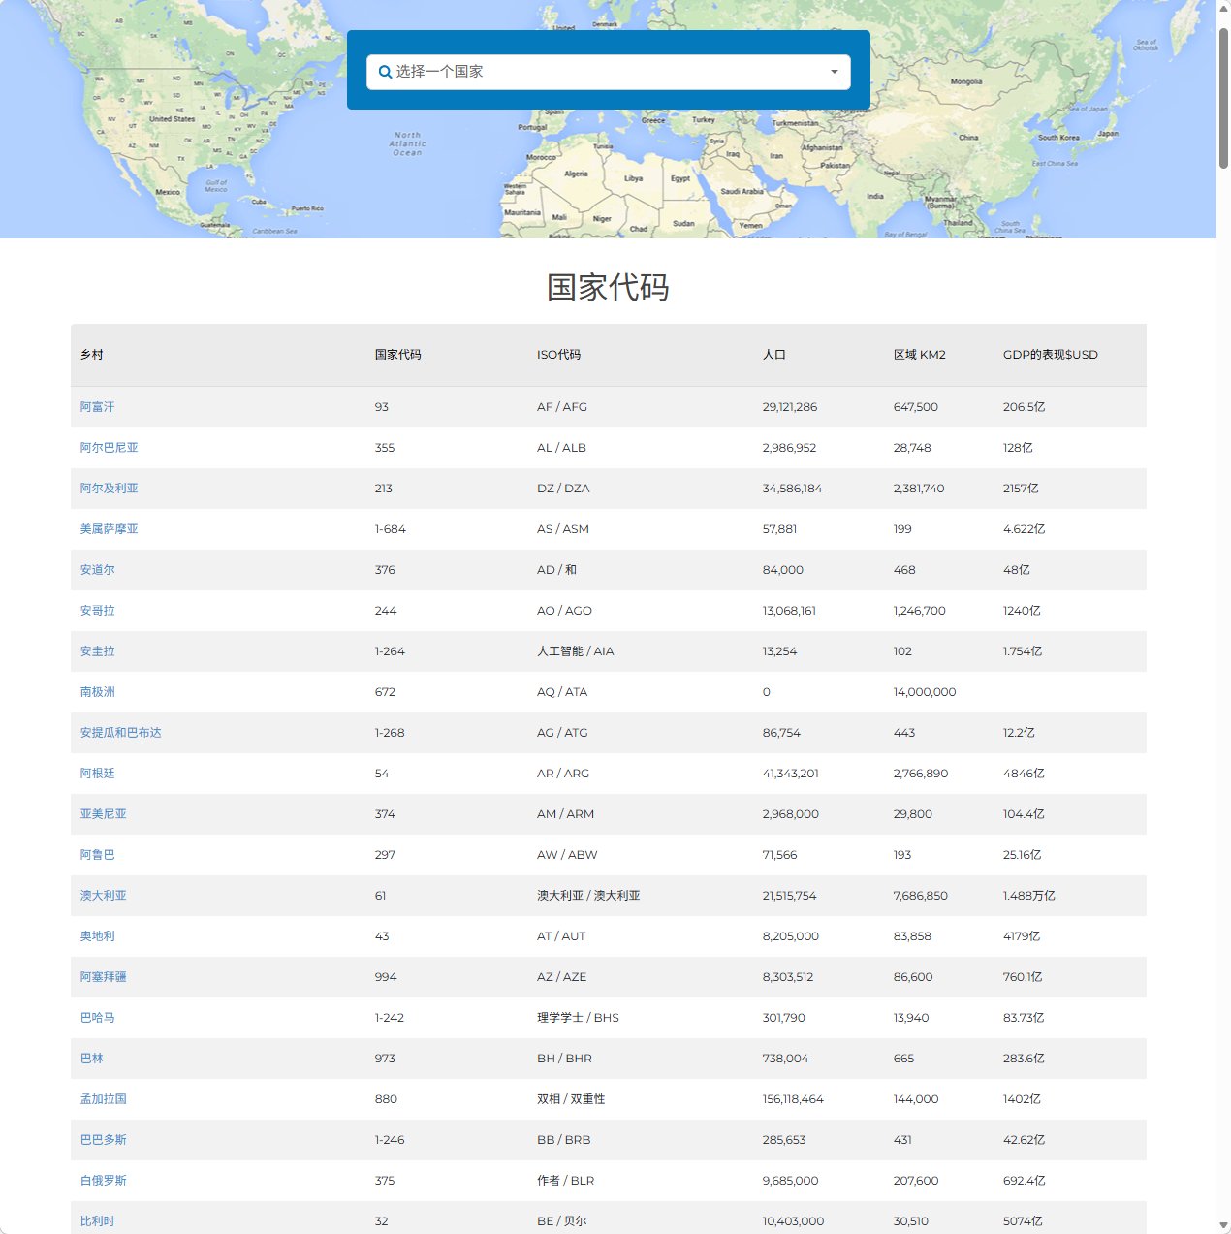Open the 亚美尼亚 country page
The height and width of the screenshot is (1234, 1231).
[103, 814]
